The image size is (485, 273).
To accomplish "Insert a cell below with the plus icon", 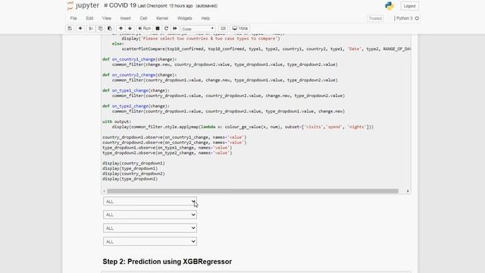I will pyautogui.click(x=80, y=29).
